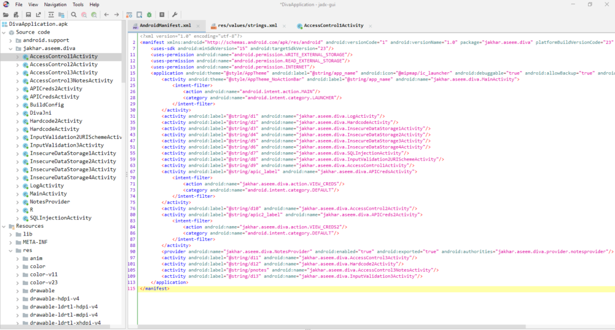Viewport: 615px width, 330px height.
Task: Expand the DivaJni class node
Action: [17, 113]
